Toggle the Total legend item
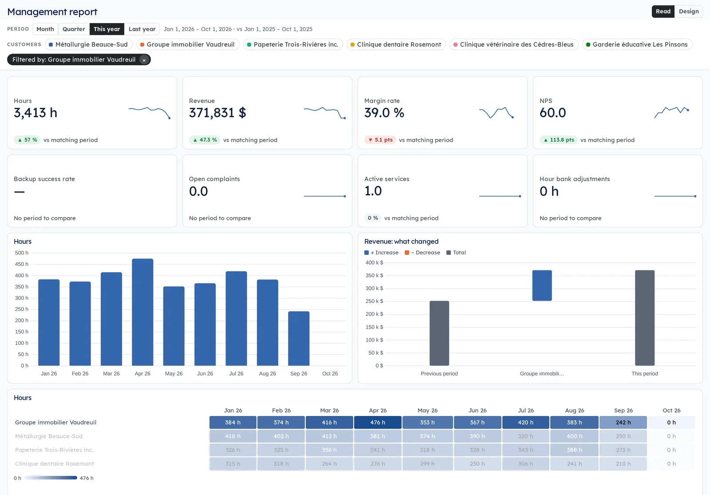This screenshot has width=710, height=495. click(x=456, y=253)
